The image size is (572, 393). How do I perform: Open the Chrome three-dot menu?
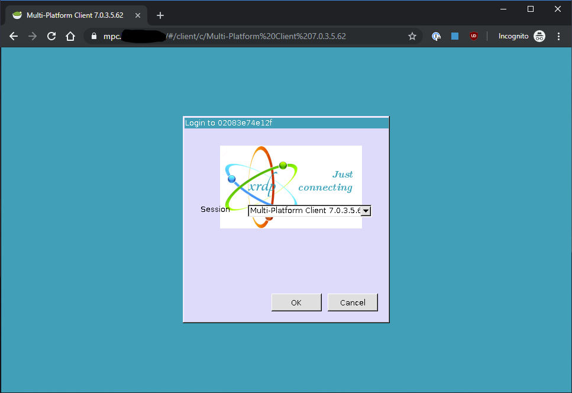pos(558,36)
